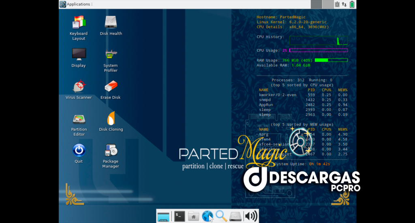
Task: Click the 'AppRun' process row
Action: click(x=303, y=105)
